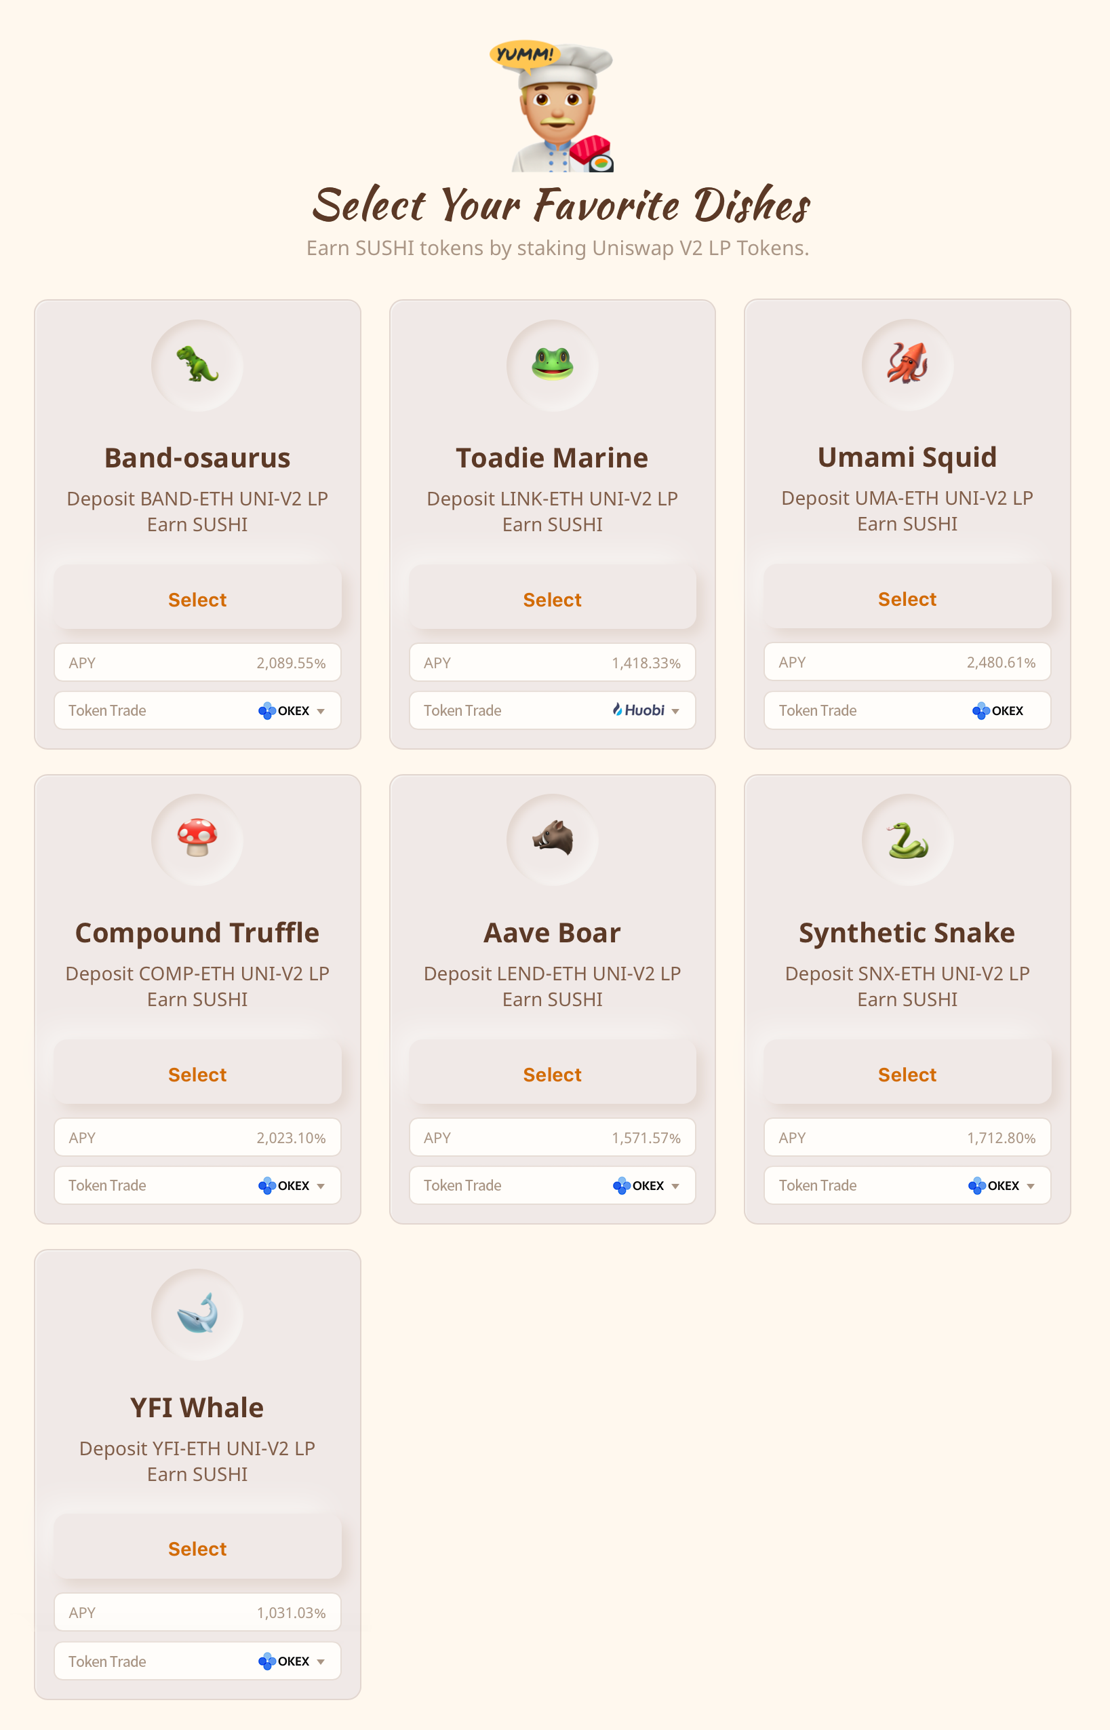Choose Select on Umami Squid card
The width and height of the screenshot is (1110, 1730).
pos(907,598)
